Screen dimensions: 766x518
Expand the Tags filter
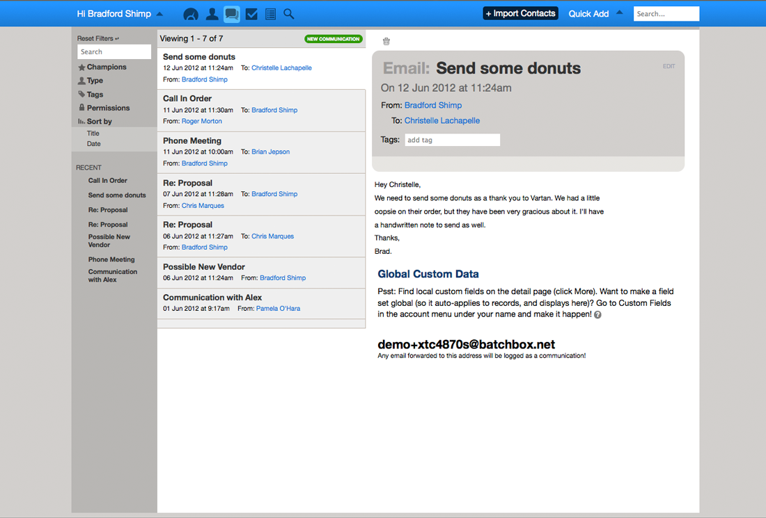point(95,95)
